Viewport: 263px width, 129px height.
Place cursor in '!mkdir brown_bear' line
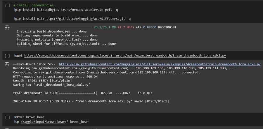[29, 117]
